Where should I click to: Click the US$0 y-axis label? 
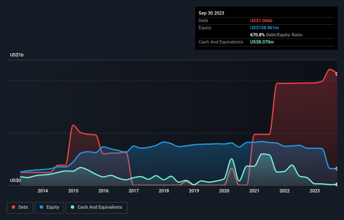pos(16,180)
